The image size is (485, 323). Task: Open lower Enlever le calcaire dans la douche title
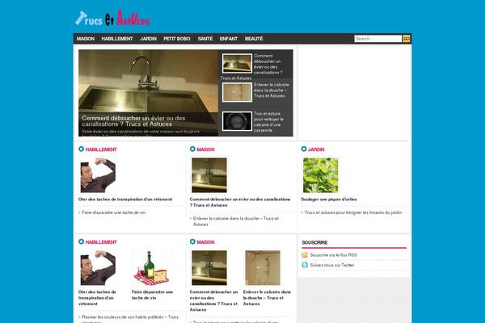pyautogui.click(x=267, y=298)
